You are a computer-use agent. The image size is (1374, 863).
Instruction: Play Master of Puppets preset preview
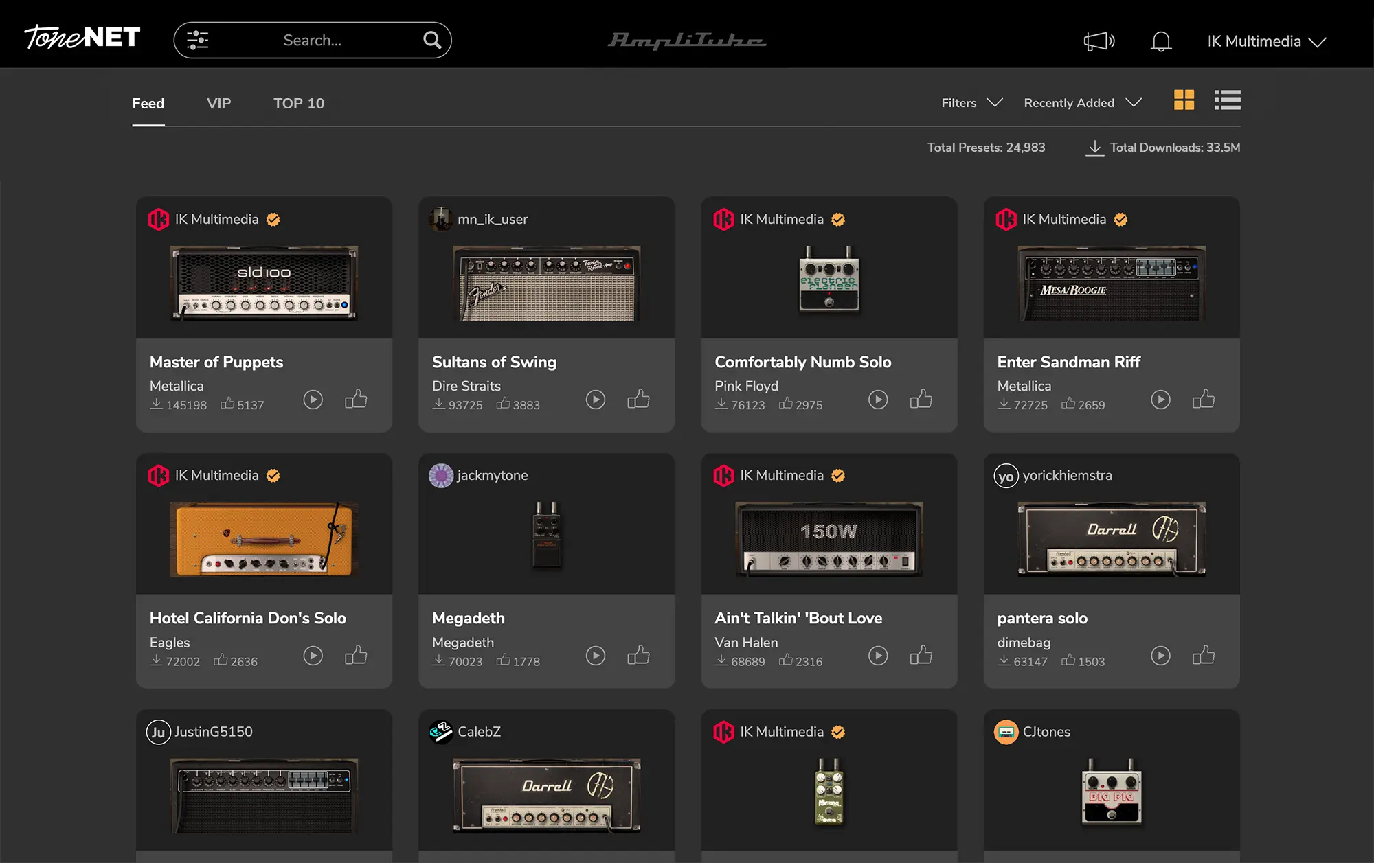click(x=313, y=400)
